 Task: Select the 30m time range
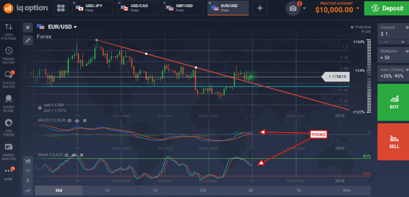347,190
